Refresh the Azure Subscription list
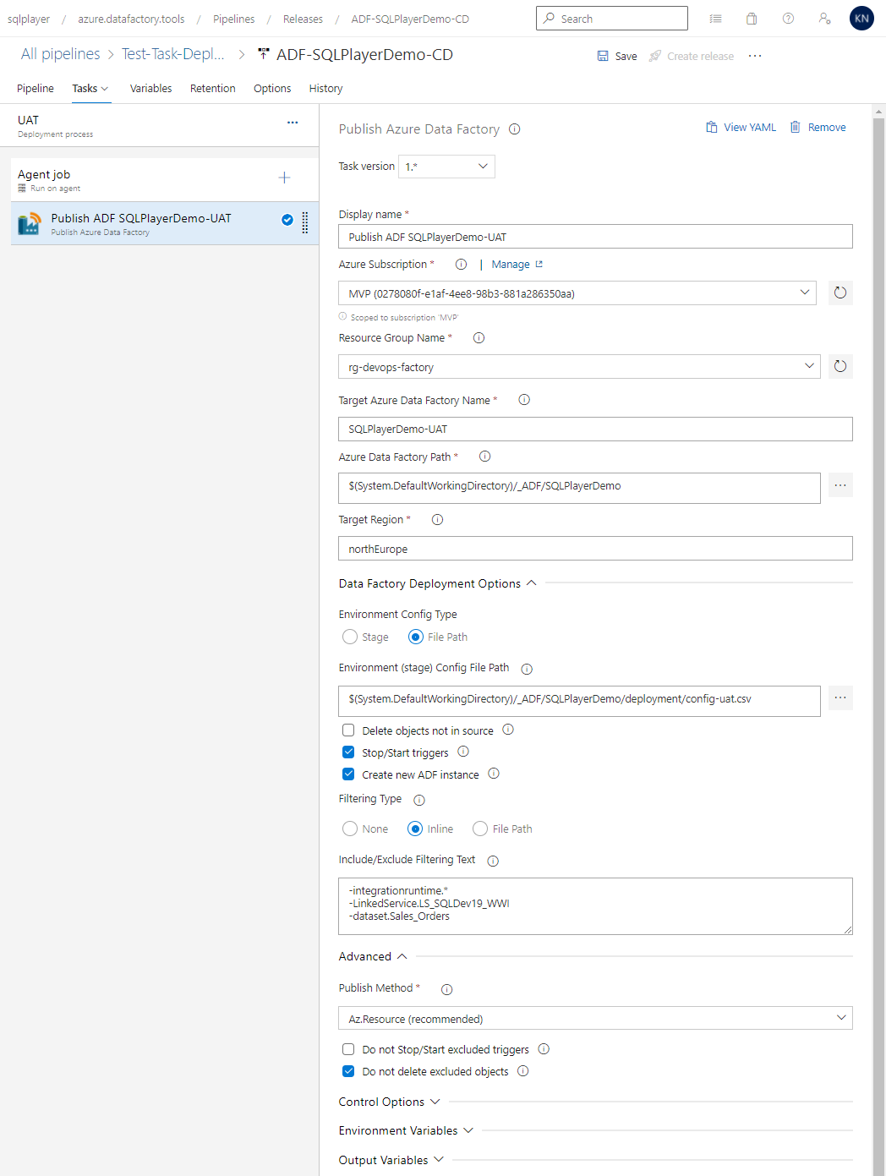Screen dimensions: 886x1176 coord(840,293)
